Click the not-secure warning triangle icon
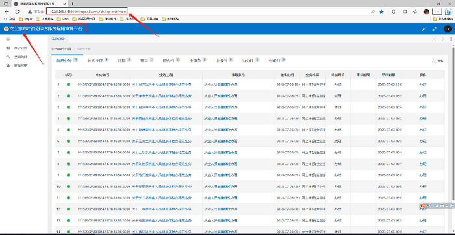 (30, 12)
